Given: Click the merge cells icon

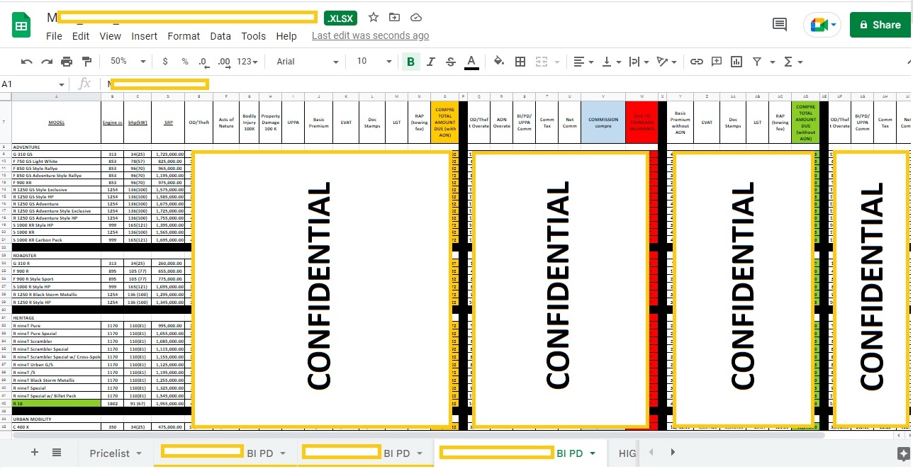Looking at the screenshot, I should pos(542,62).
